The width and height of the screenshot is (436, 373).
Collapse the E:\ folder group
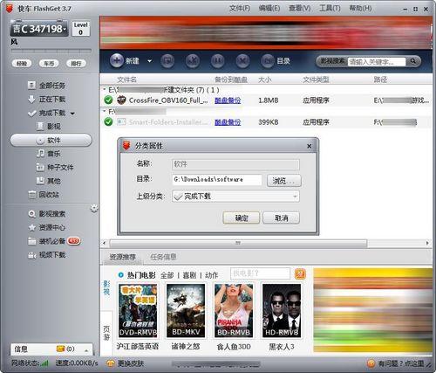click(105, 89)
